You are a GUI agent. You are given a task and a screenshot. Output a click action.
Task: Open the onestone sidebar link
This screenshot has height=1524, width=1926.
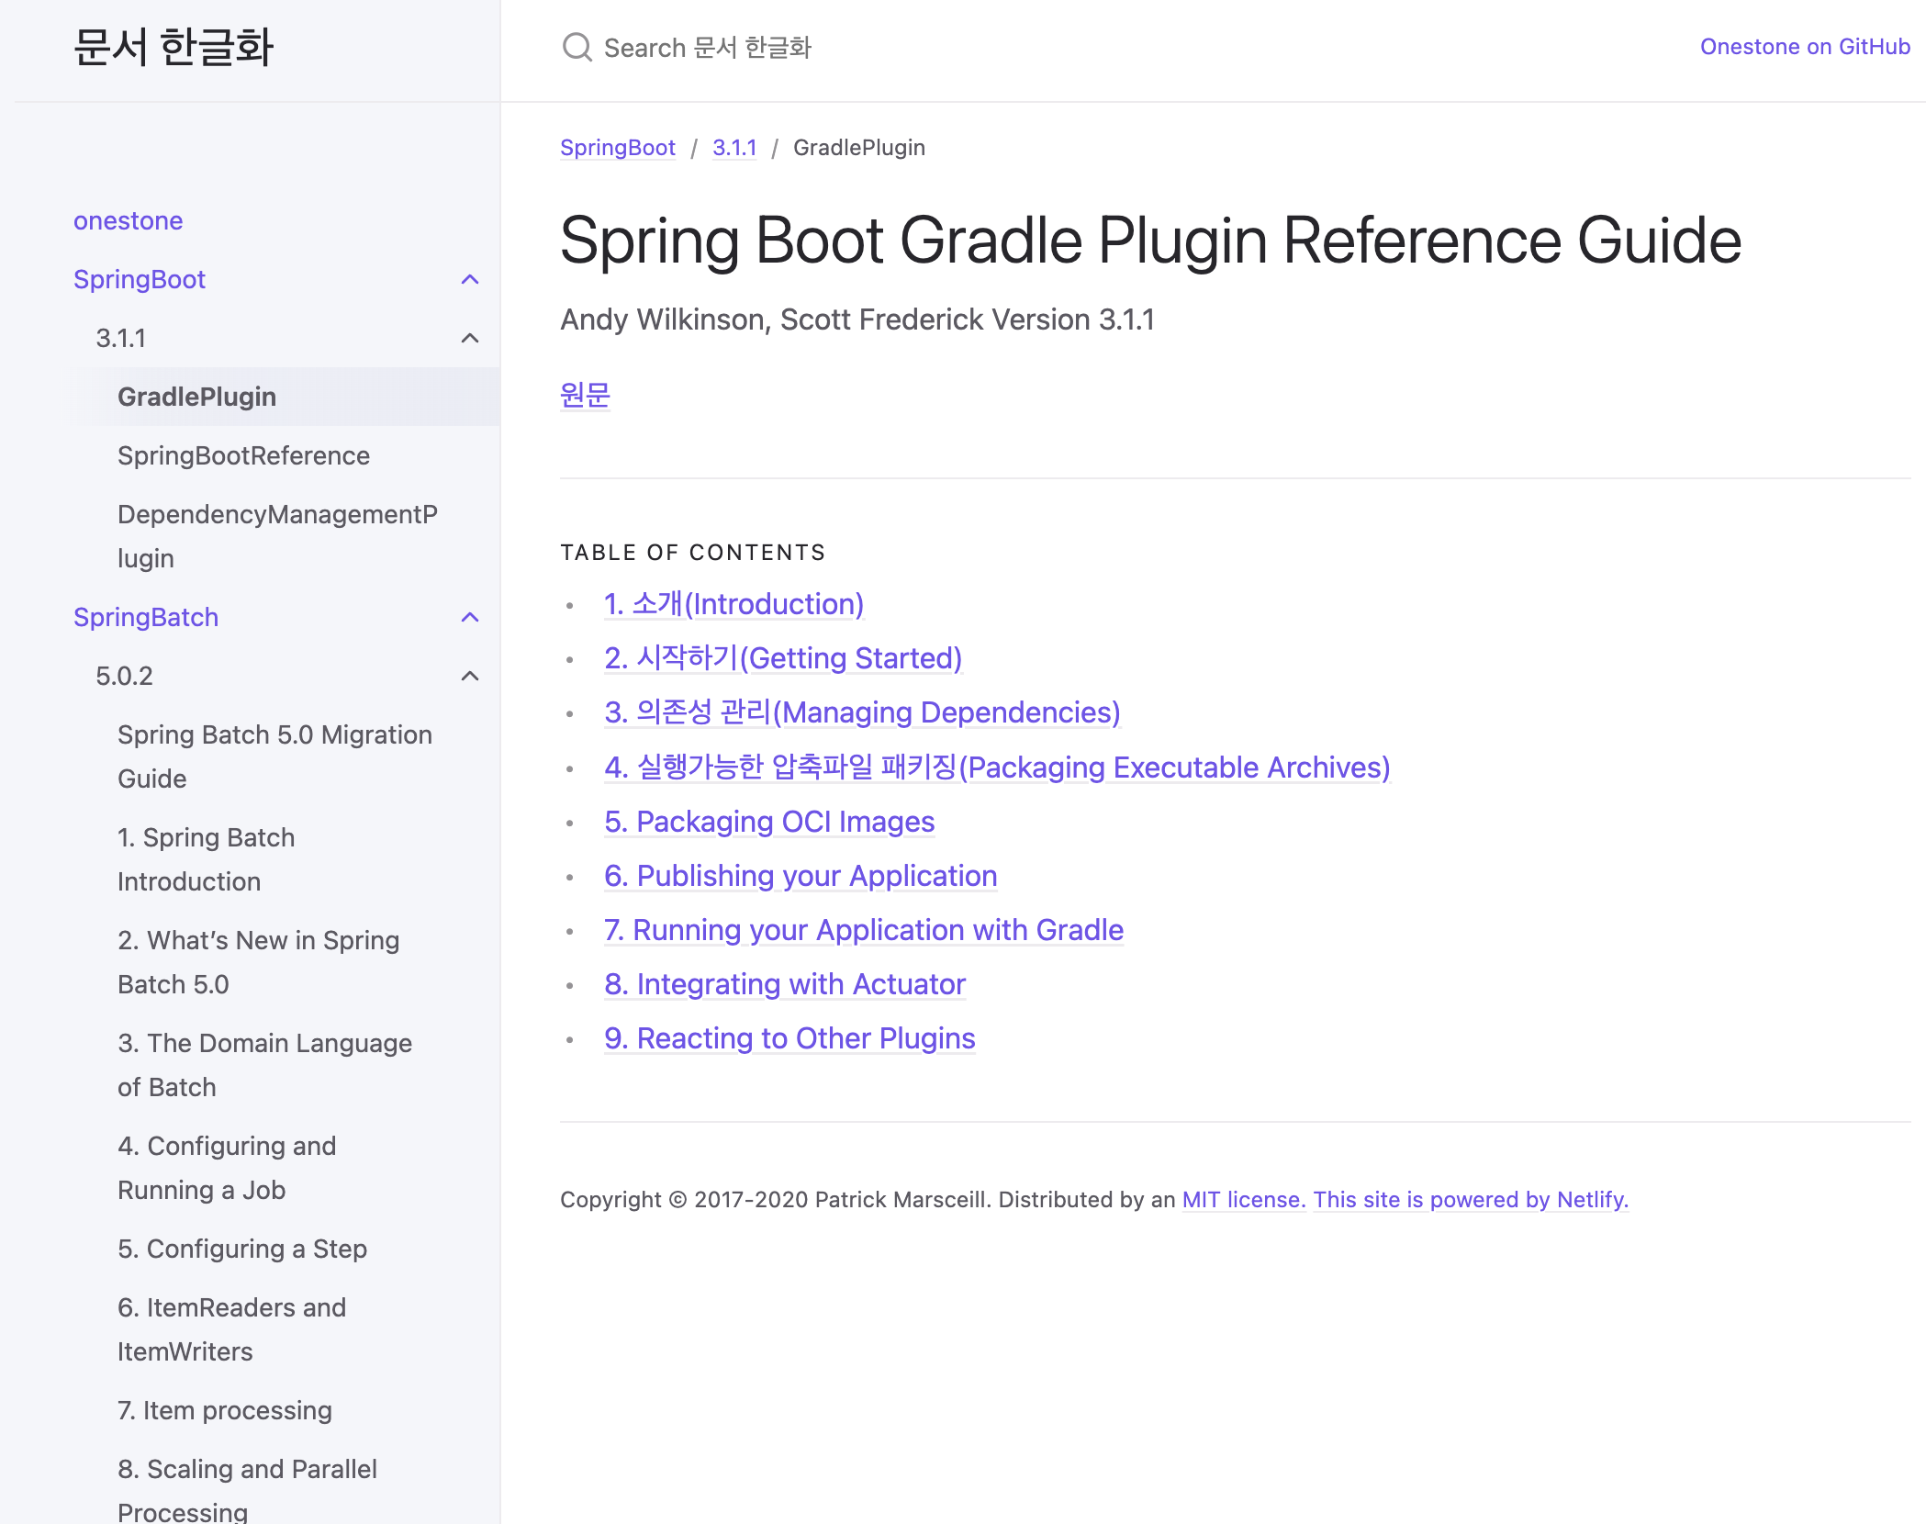(129, 221)
